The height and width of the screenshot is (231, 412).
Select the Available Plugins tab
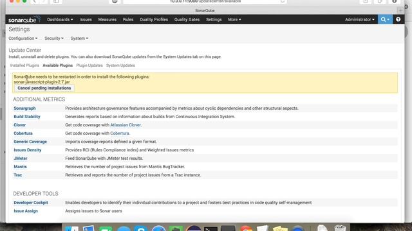(57, 65)
